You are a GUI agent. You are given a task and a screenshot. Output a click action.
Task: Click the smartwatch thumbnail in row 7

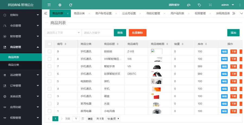tap(156, 66)
